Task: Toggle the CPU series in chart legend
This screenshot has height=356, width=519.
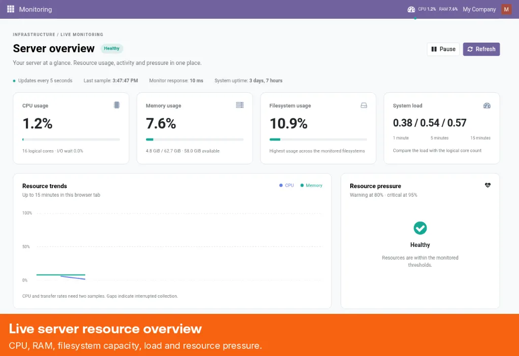Action: [287, 186]
